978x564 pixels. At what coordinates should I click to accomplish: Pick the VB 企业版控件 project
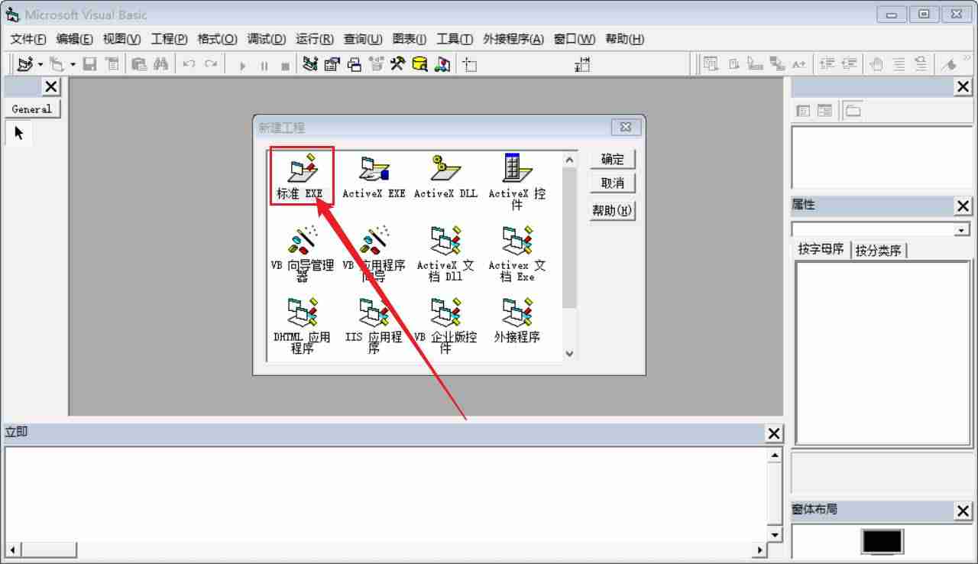pyautogui.click(x=445, y=326)
